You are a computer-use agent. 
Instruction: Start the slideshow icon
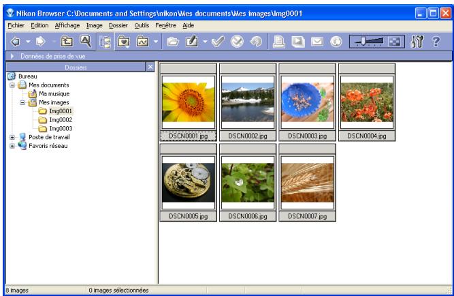[x=298, y=42]
